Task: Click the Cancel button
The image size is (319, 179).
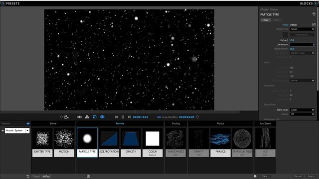Action: [x=298, y=176]
